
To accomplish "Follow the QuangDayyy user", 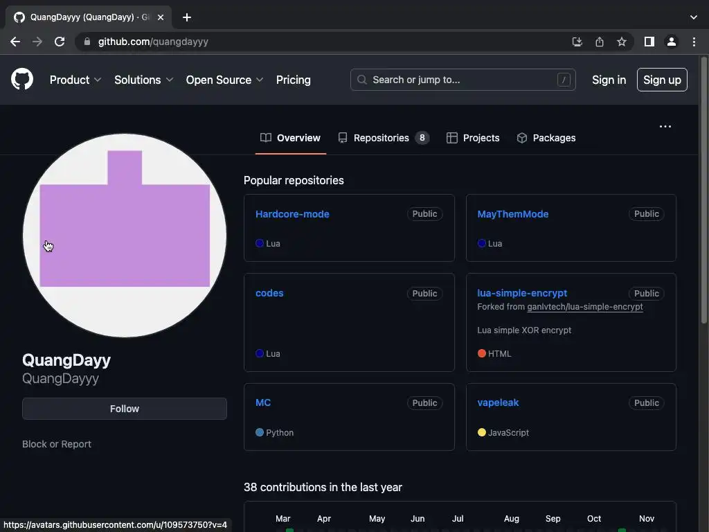I will (x=125, y=409).
